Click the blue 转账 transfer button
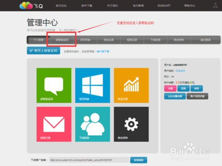 tap(197, 89)
